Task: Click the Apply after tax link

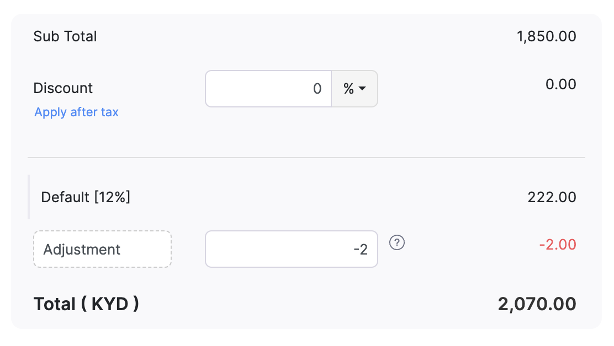Action: (x=76, y=112)
